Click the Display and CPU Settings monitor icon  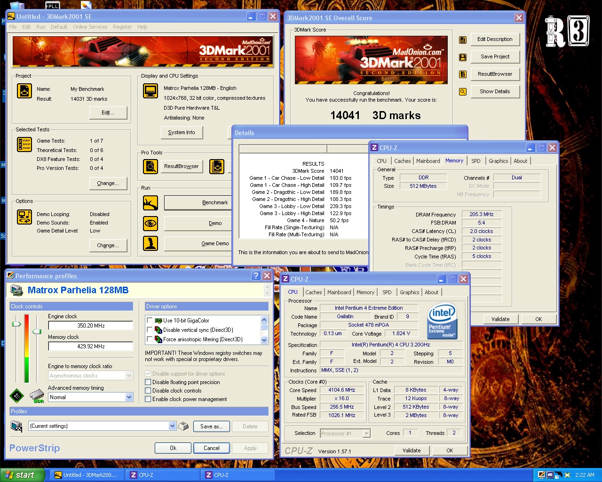click(150, 91)
